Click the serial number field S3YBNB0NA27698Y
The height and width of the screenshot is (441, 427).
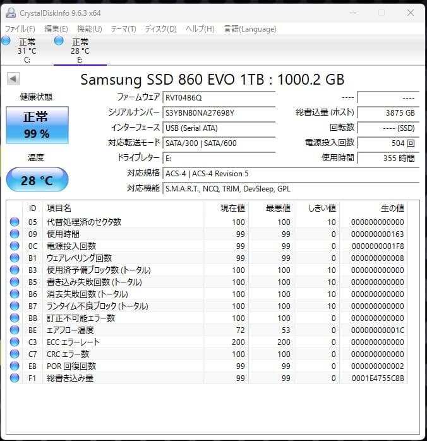(219, 113)
